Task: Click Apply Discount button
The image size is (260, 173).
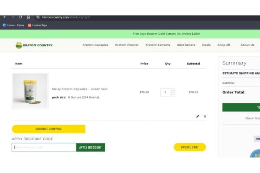Action: 91,147
